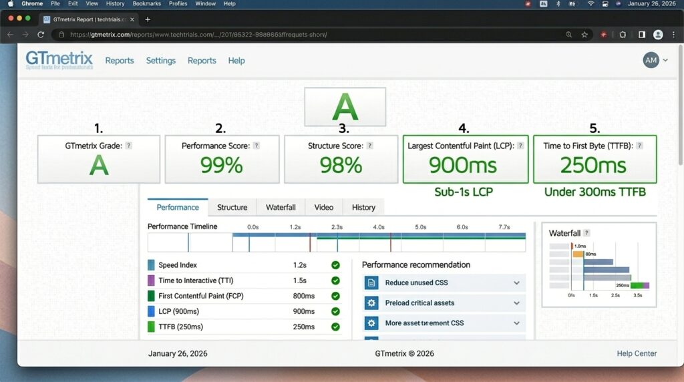Click the Preload critical assets gear icon

click(371, 303)
